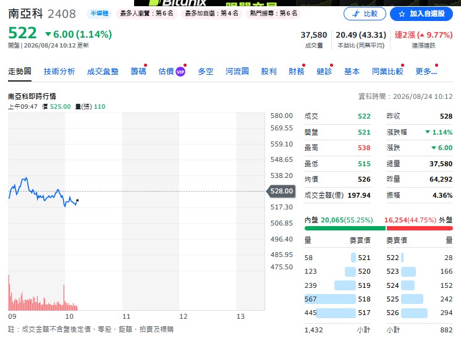
Task: Click the 最低 515 value
Action: [x=364, y=164]
